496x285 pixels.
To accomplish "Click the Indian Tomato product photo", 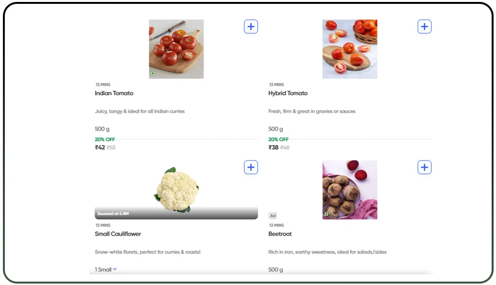I will (176, 48).
